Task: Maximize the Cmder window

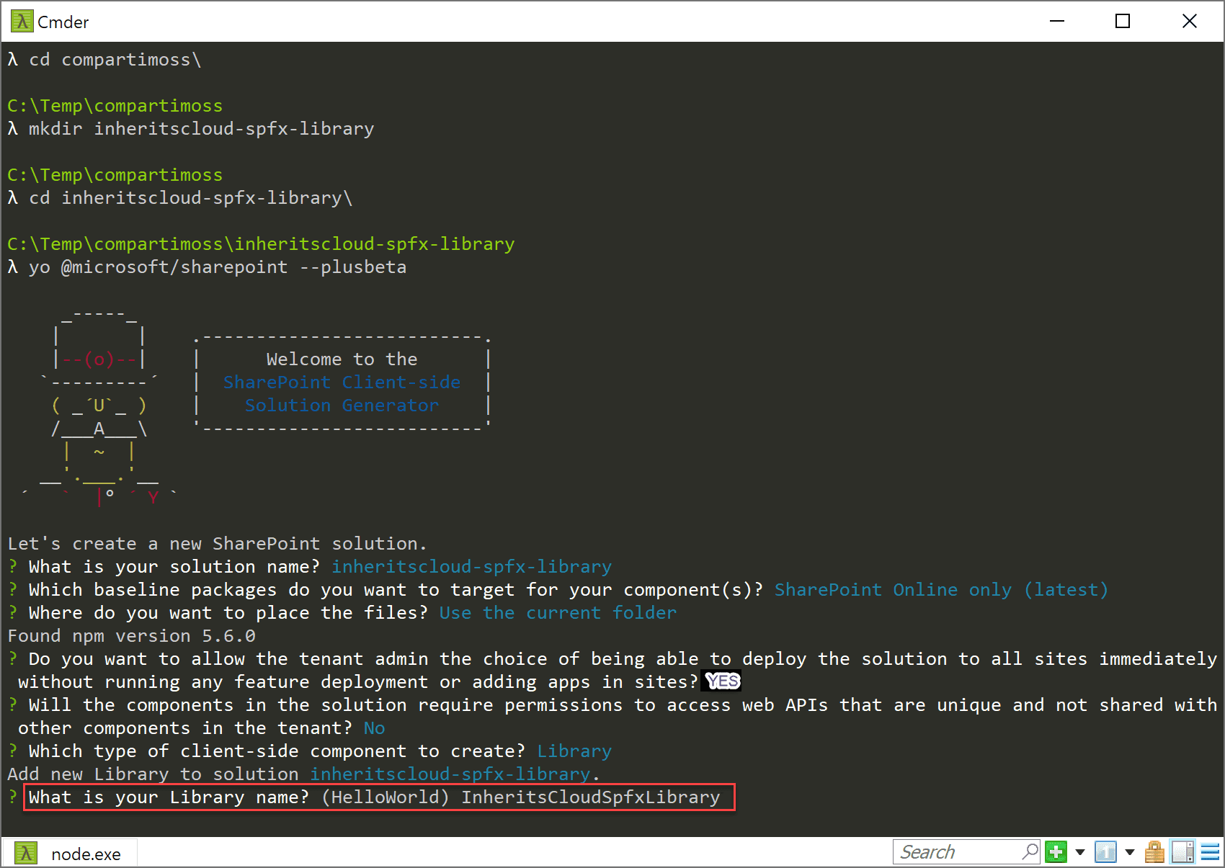Action: [x=1123, y=22]
